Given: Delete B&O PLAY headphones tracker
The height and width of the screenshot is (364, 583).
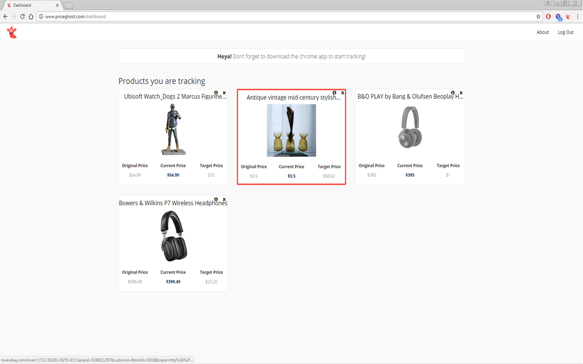Looking at the screenshot, I should tap(461, 93).
